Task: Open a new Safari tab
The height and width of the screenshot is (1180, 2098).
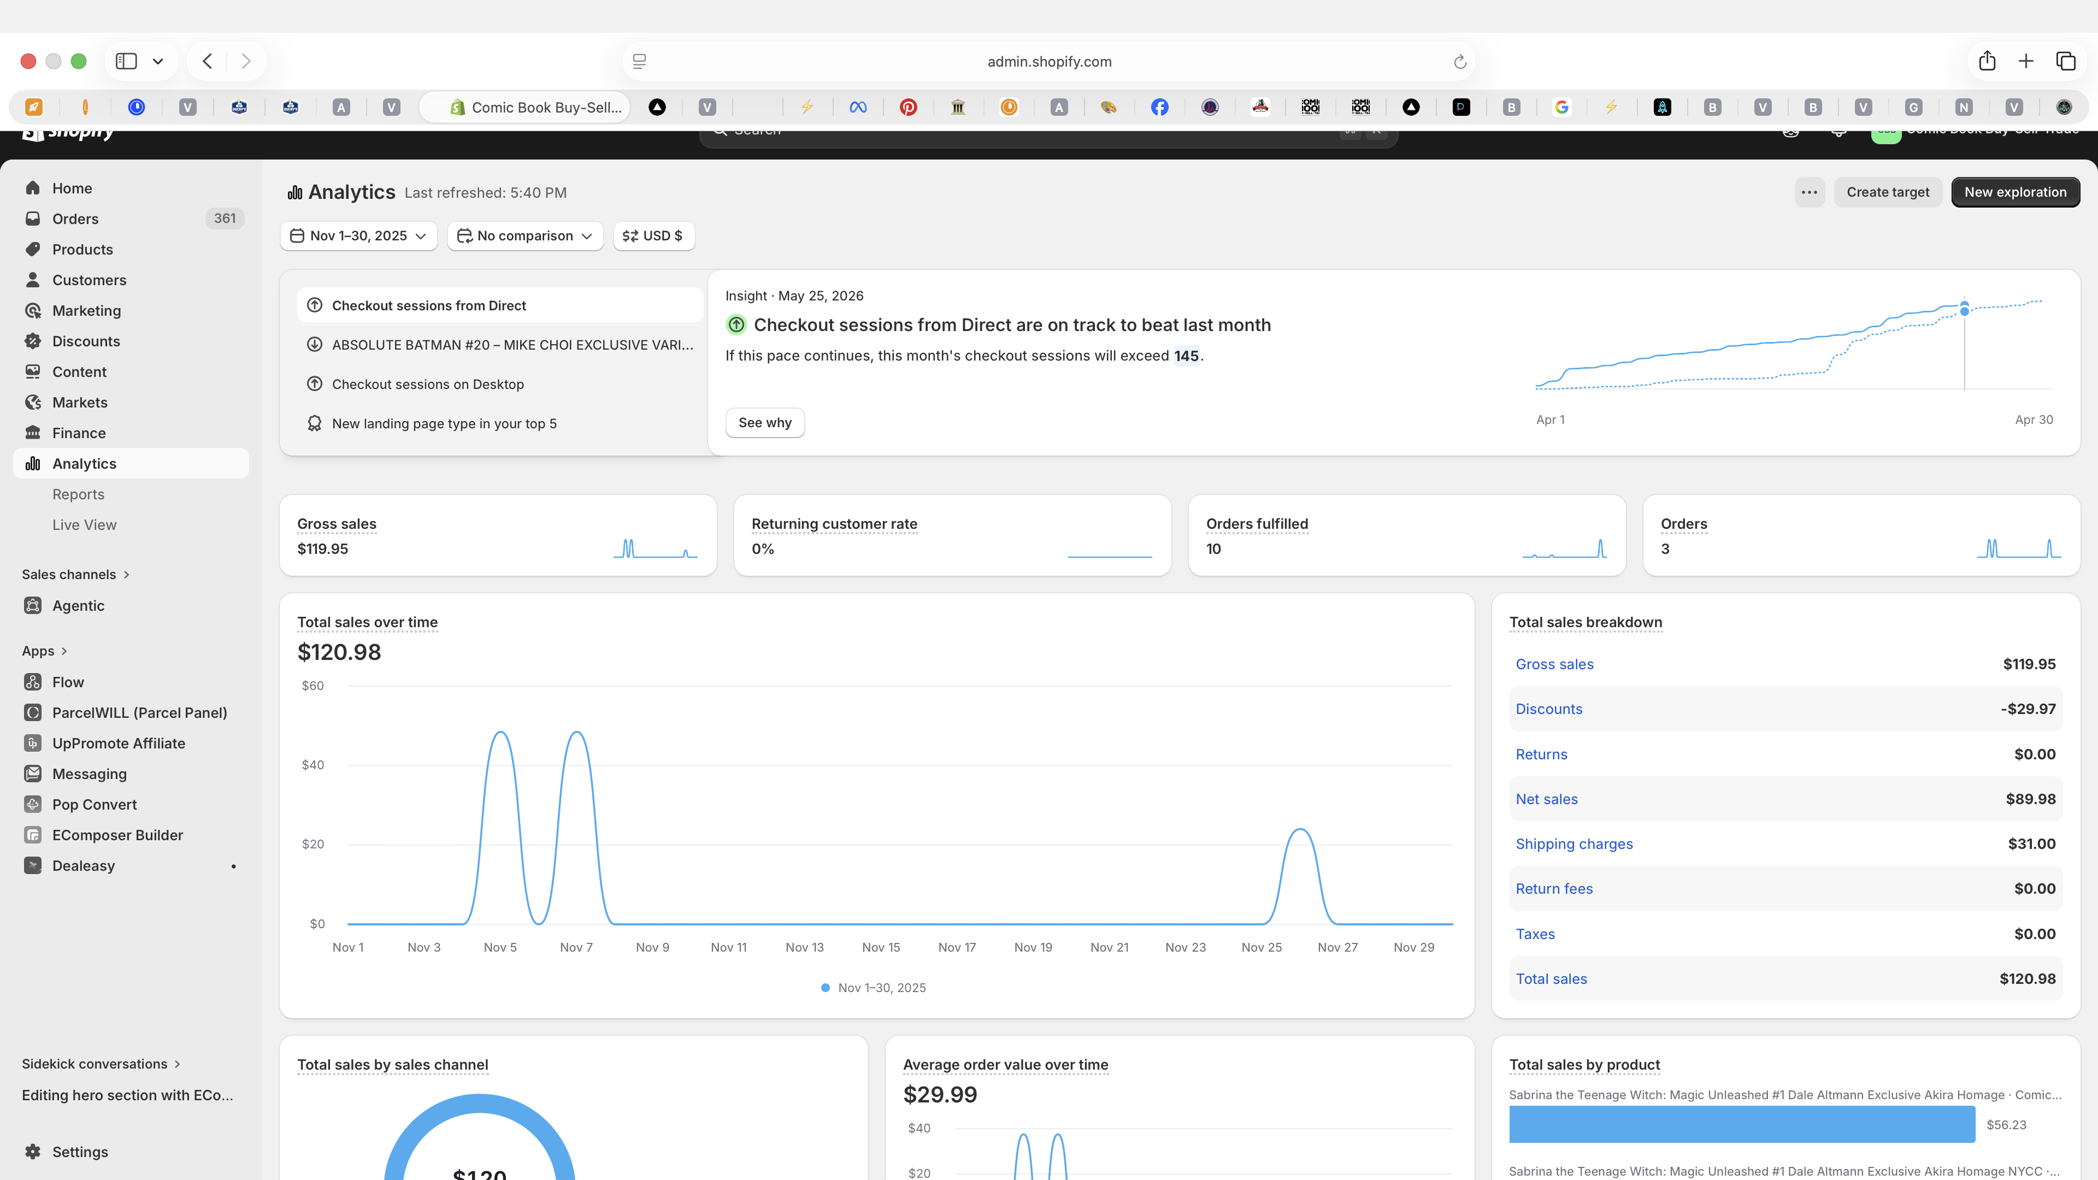Action: click(2026, 61)
